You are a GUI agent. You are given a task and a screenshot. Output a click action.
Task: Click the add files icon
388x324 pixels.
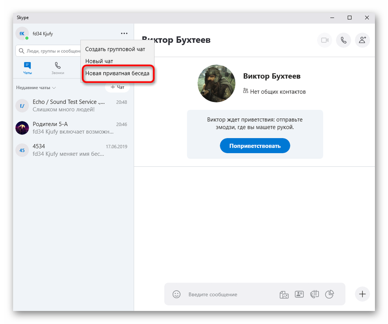tap(284, 294)
